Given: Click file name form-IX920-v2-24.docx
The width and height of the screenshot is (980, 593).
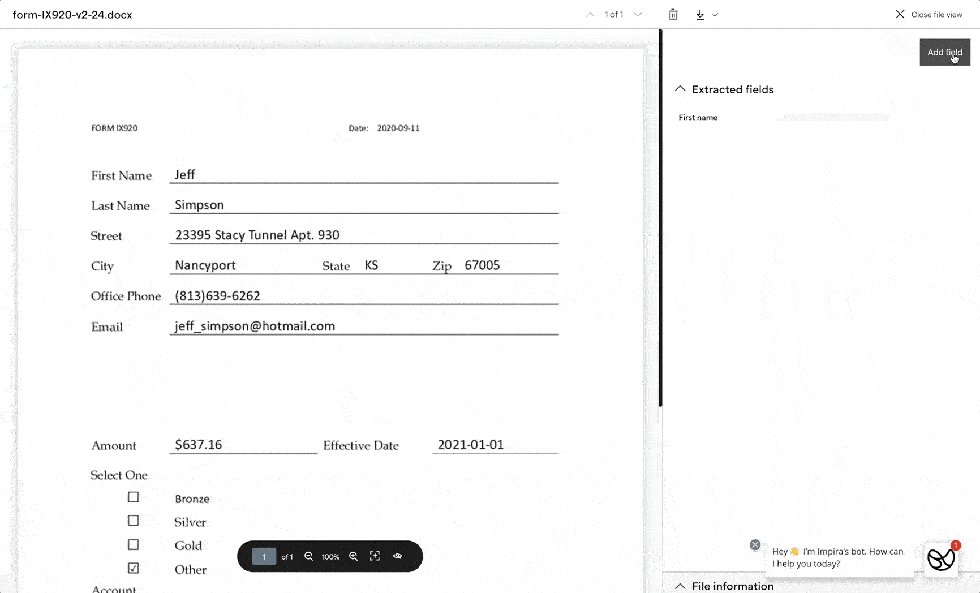Looking at the screenshot, I should tap(72, 15).
